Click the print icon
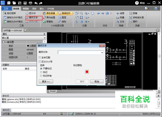Viewport: 162px width, 117px height. pos(30,3)
